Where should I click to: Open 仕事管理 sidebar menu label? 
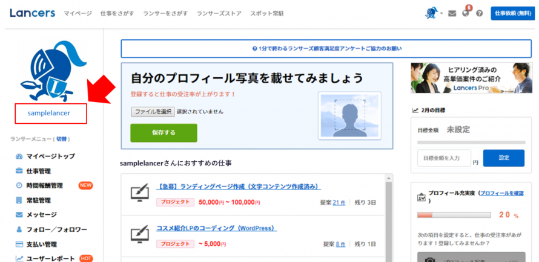pyautogui.click(x=39, y=171)
